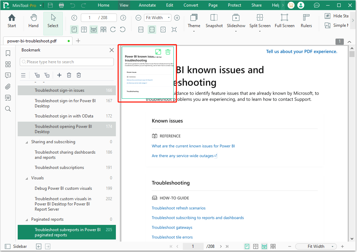Open the shopping cart icon
The image size is (357, 252).
(x=291, y=5)
